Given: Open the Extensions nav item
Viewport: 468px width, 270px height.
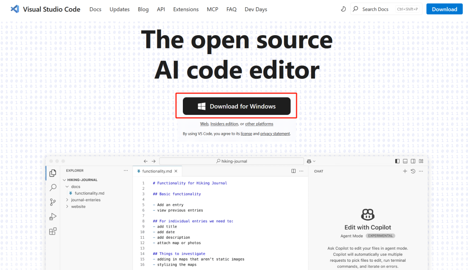Looking at the screenshot, I should tap(185, 9).
